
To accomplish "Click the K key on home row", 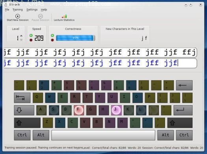I will 129,110.
